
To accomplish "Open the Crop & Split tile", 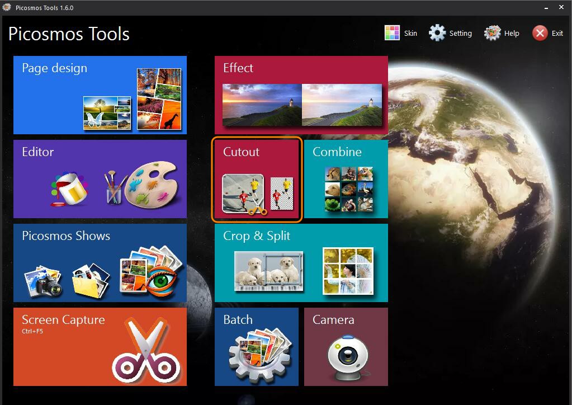I will click(301, 262).
